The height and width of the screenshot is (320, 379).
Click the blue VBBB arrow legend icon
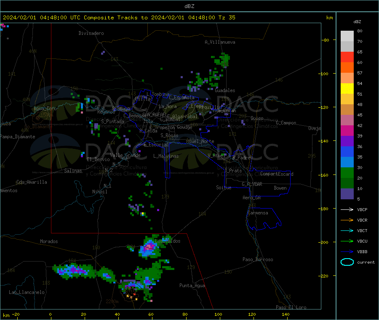coord(347,251)
